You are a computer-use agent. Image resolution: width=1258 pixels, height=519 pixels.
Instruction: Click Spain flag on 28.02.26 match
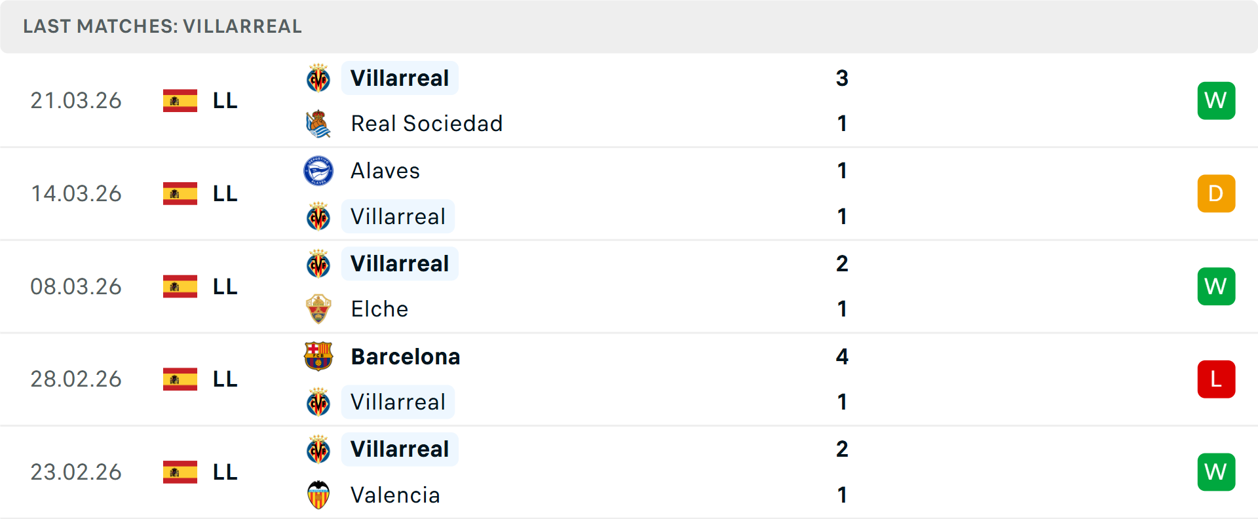point(180,379)
